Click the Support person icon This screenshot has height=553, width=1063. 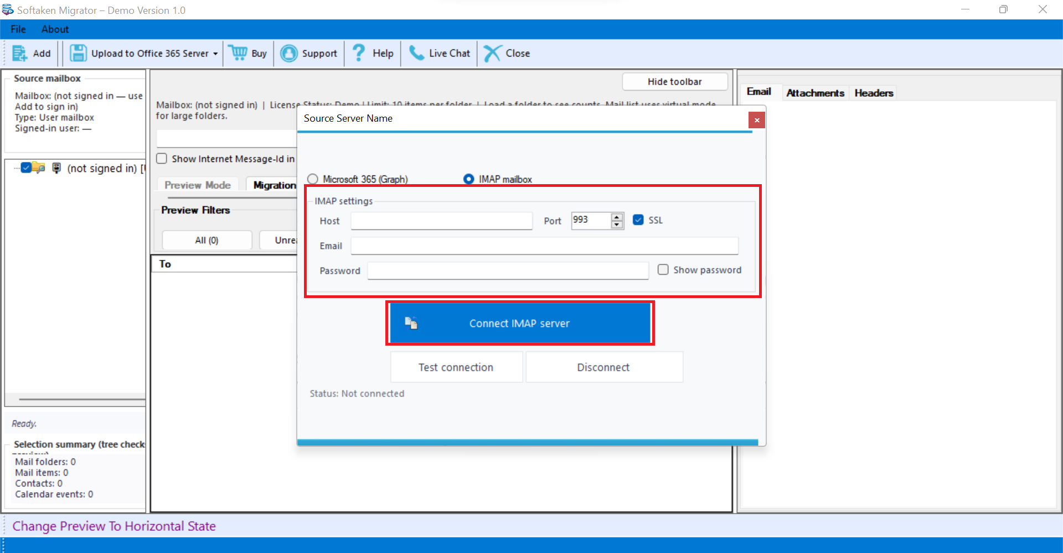[x=289, y=53]
